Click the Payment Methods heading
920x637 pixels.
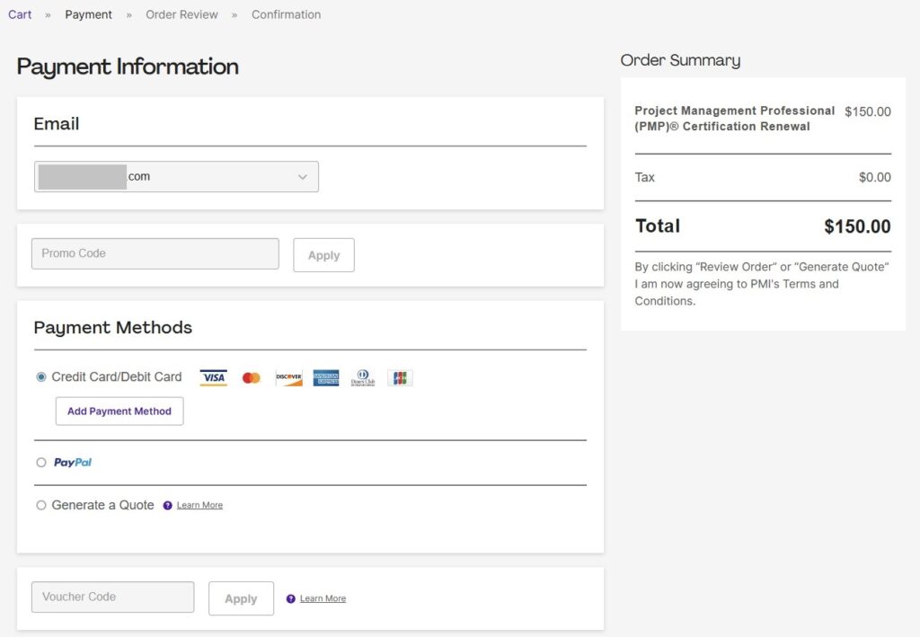pyautogui.click(x=112, y=327)
